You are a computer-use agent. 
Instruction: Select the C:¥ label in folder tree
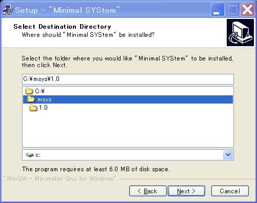(x=39, y=91)
